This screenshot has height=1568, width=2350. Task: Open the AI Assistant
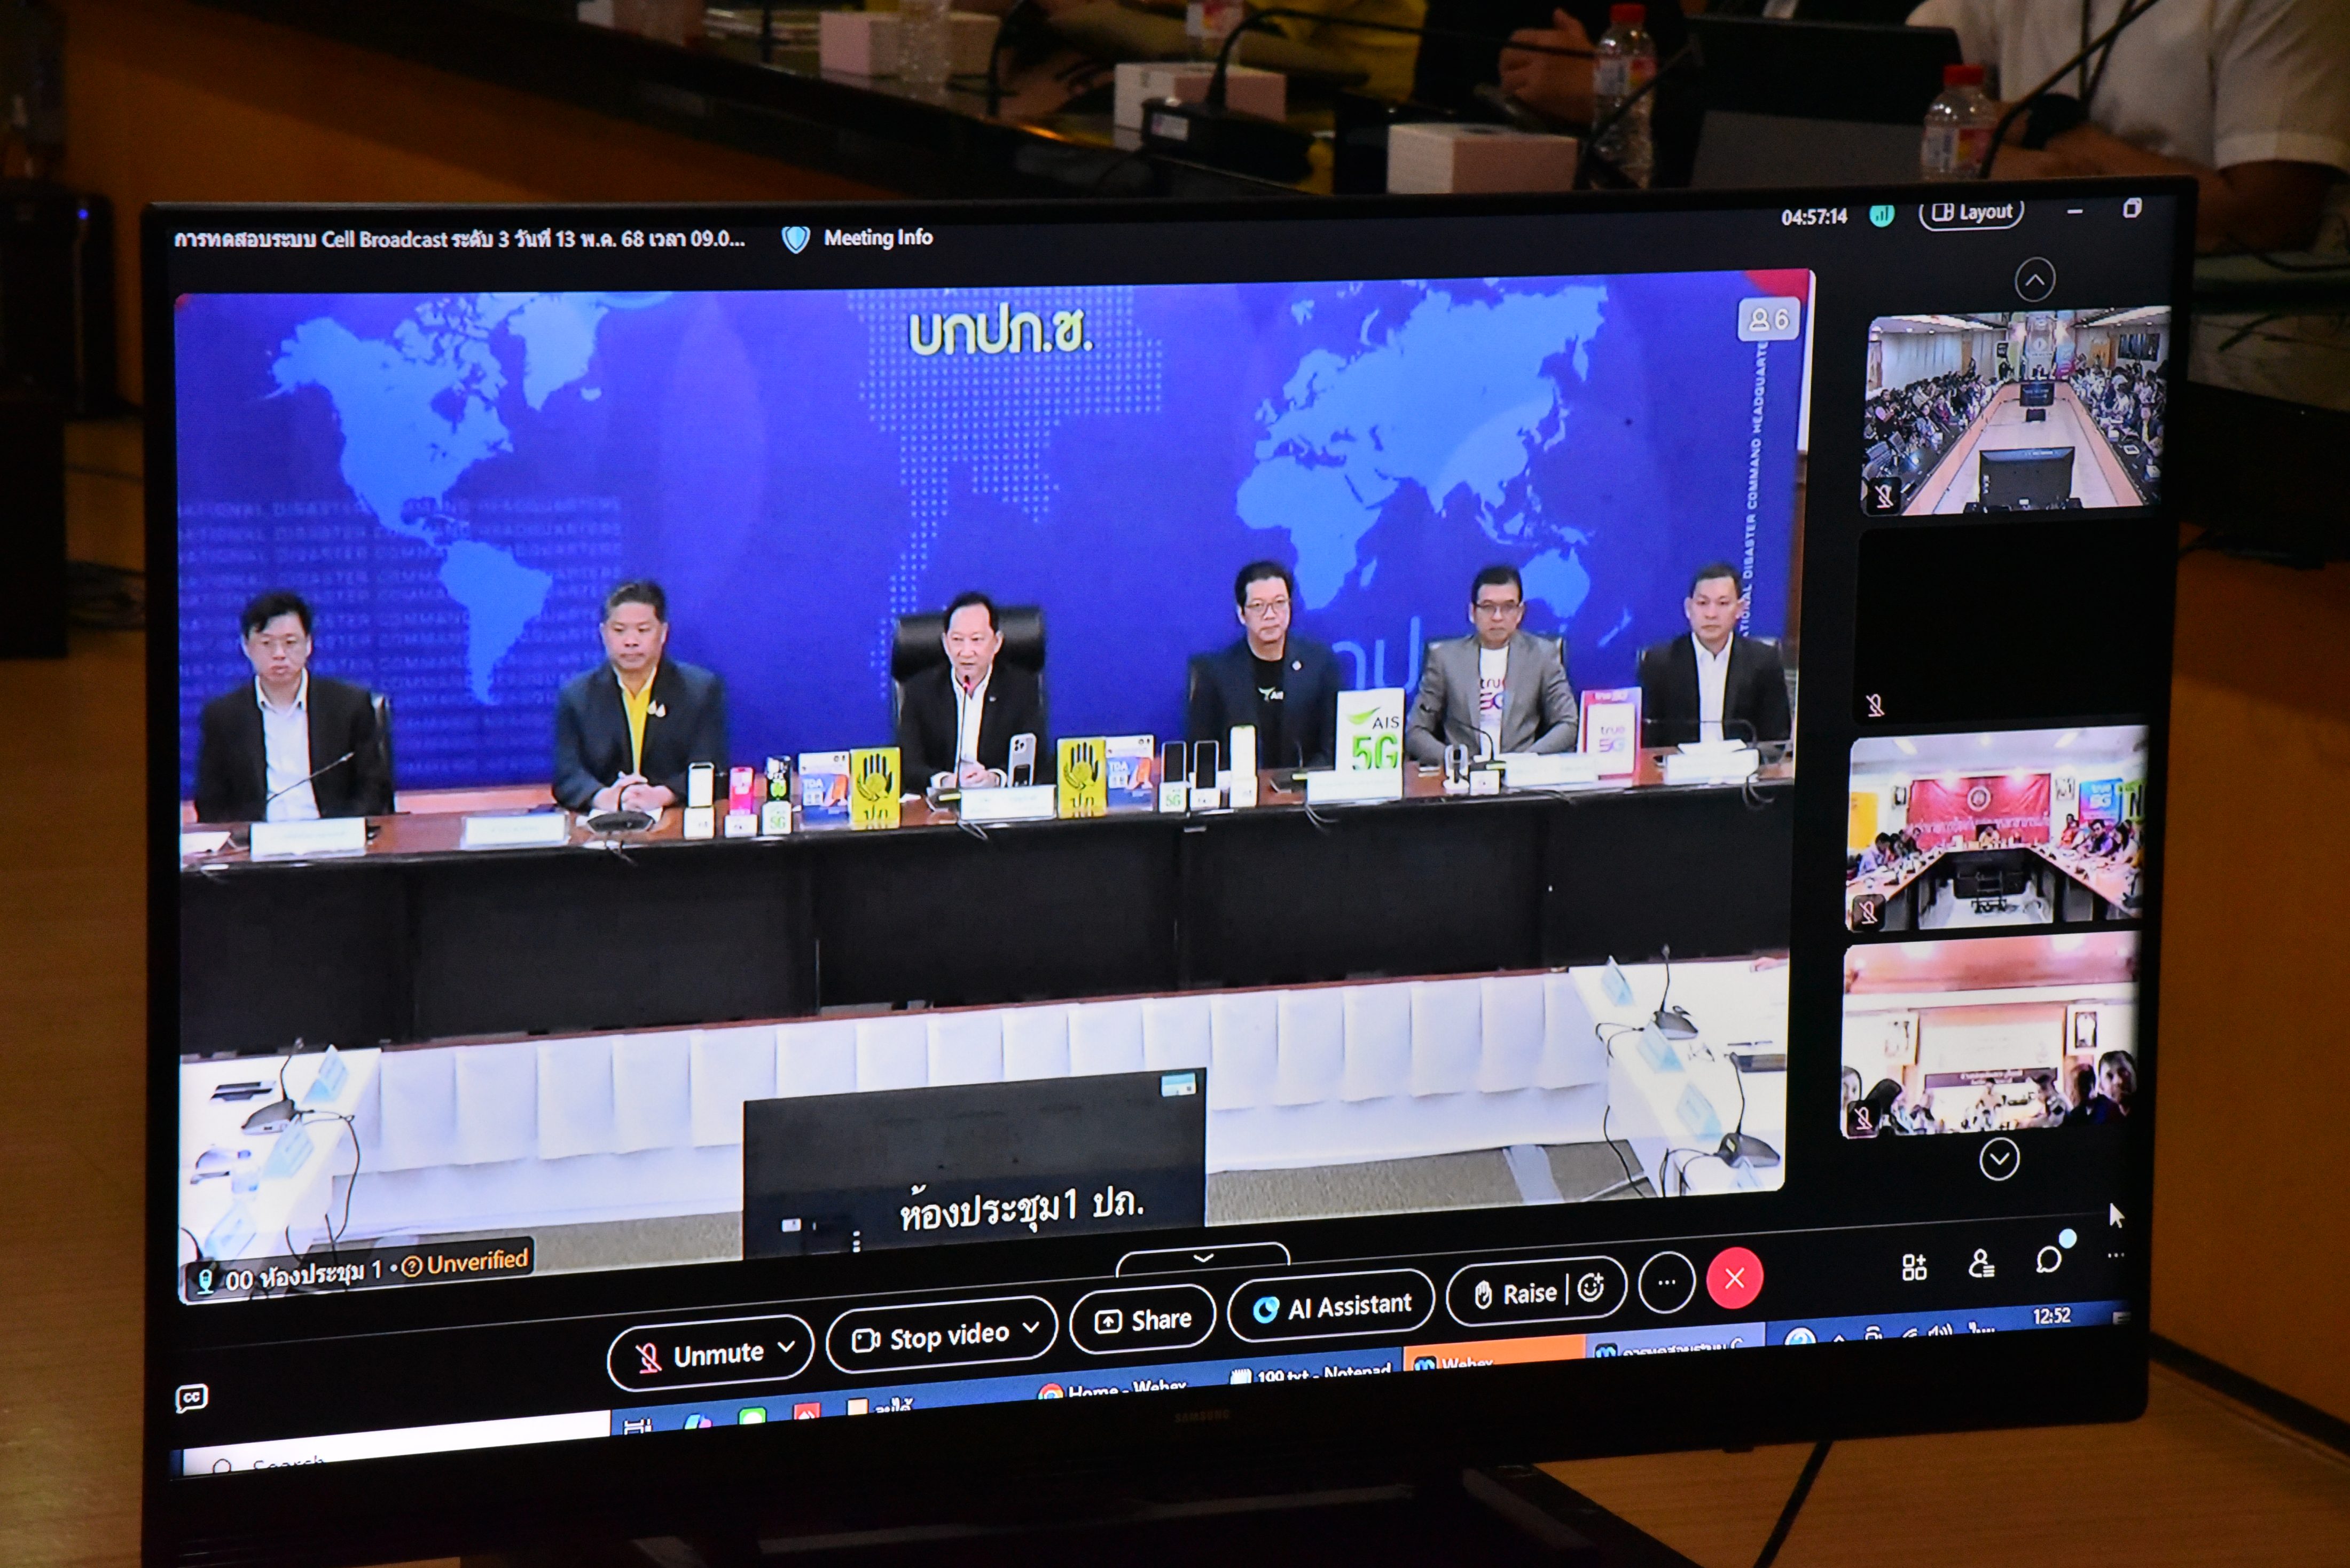click(1331, 1306)
